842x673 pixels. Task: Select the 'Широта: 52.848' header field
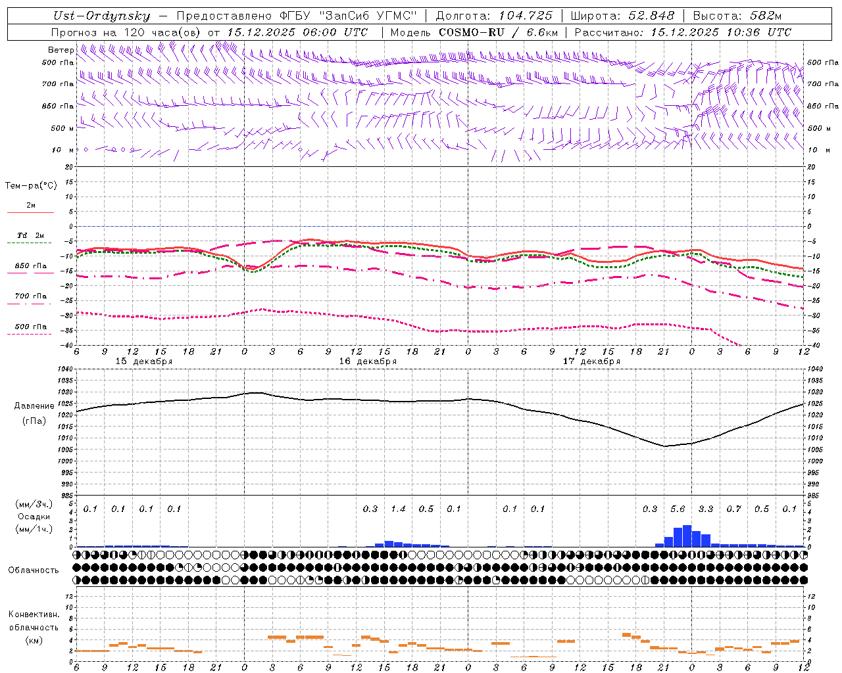(622, 16)
